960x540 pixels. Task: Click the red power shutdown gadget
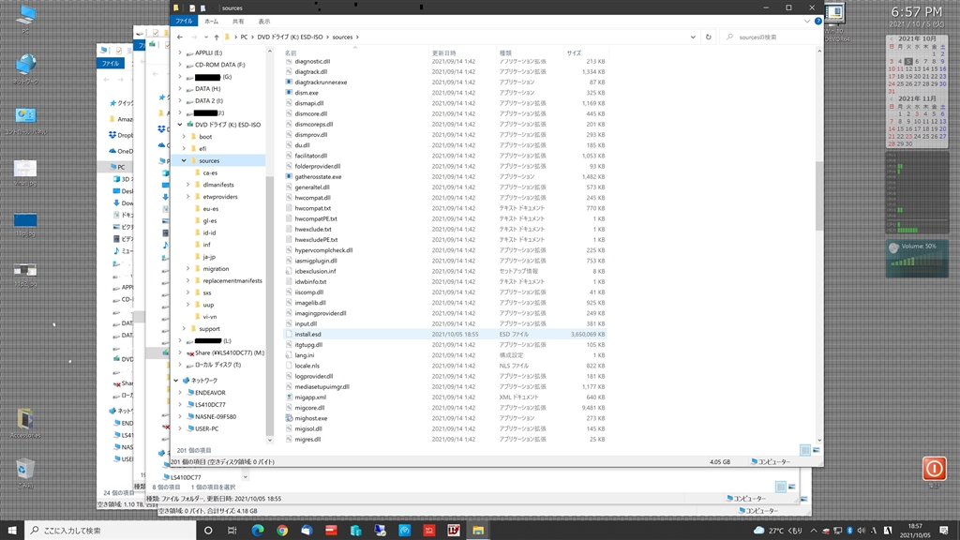[x=935, y=469]
